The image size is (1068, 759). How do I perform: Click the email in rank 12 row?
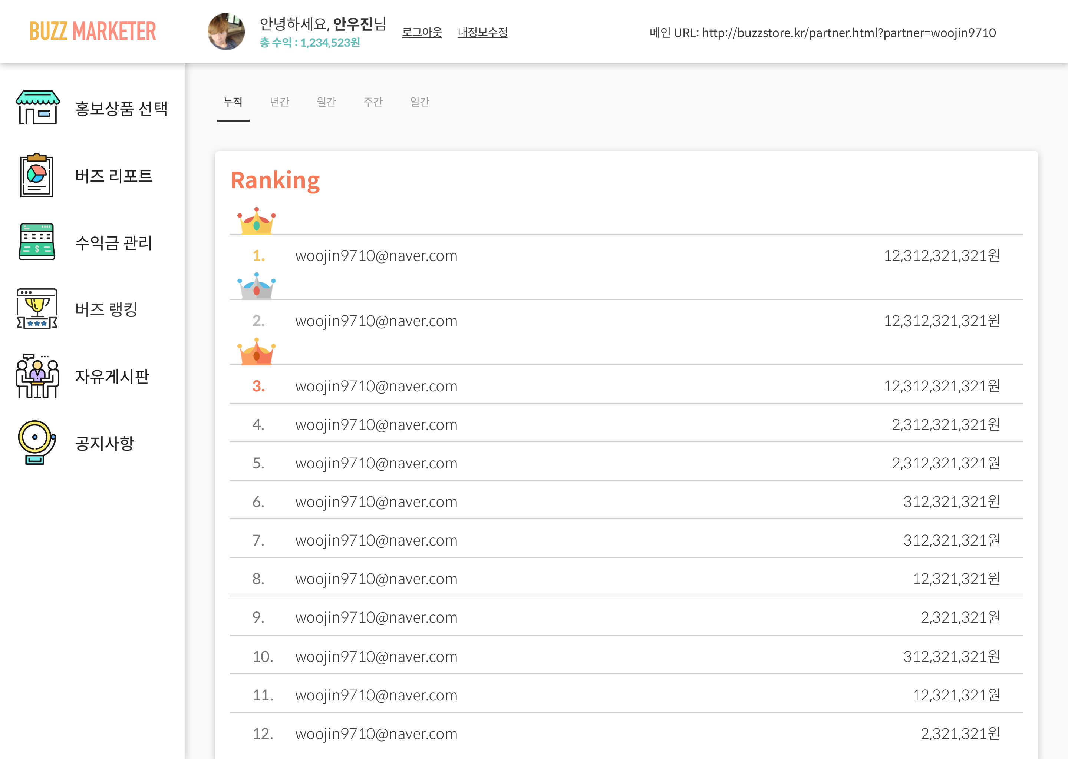tap(376, 734)
